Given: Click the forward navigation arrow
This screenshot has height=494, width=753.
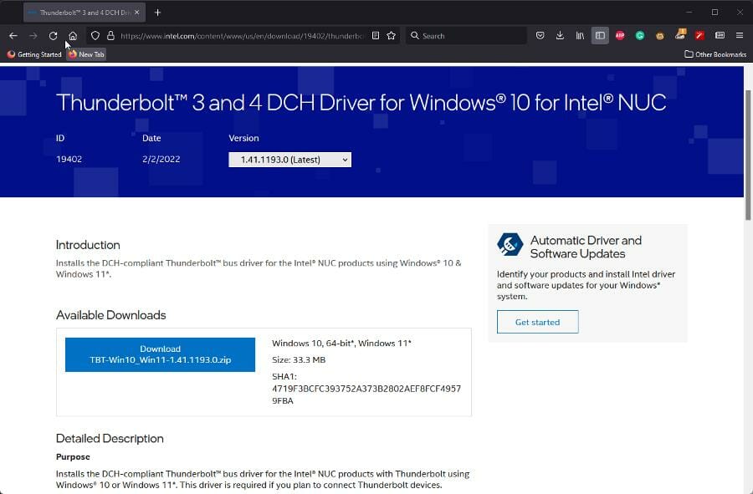Looking at the screenshot, I should click(x=33, y=35).
